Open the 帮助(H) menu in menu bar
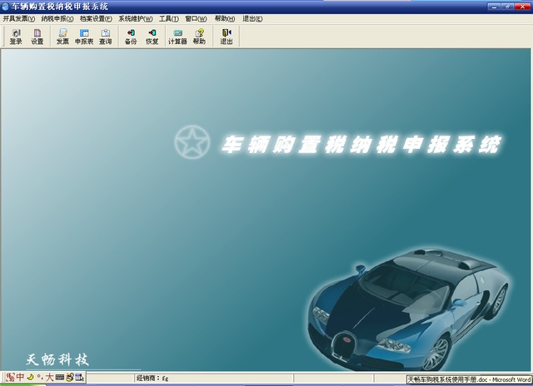533x386 pixels. tap(225, 18)
